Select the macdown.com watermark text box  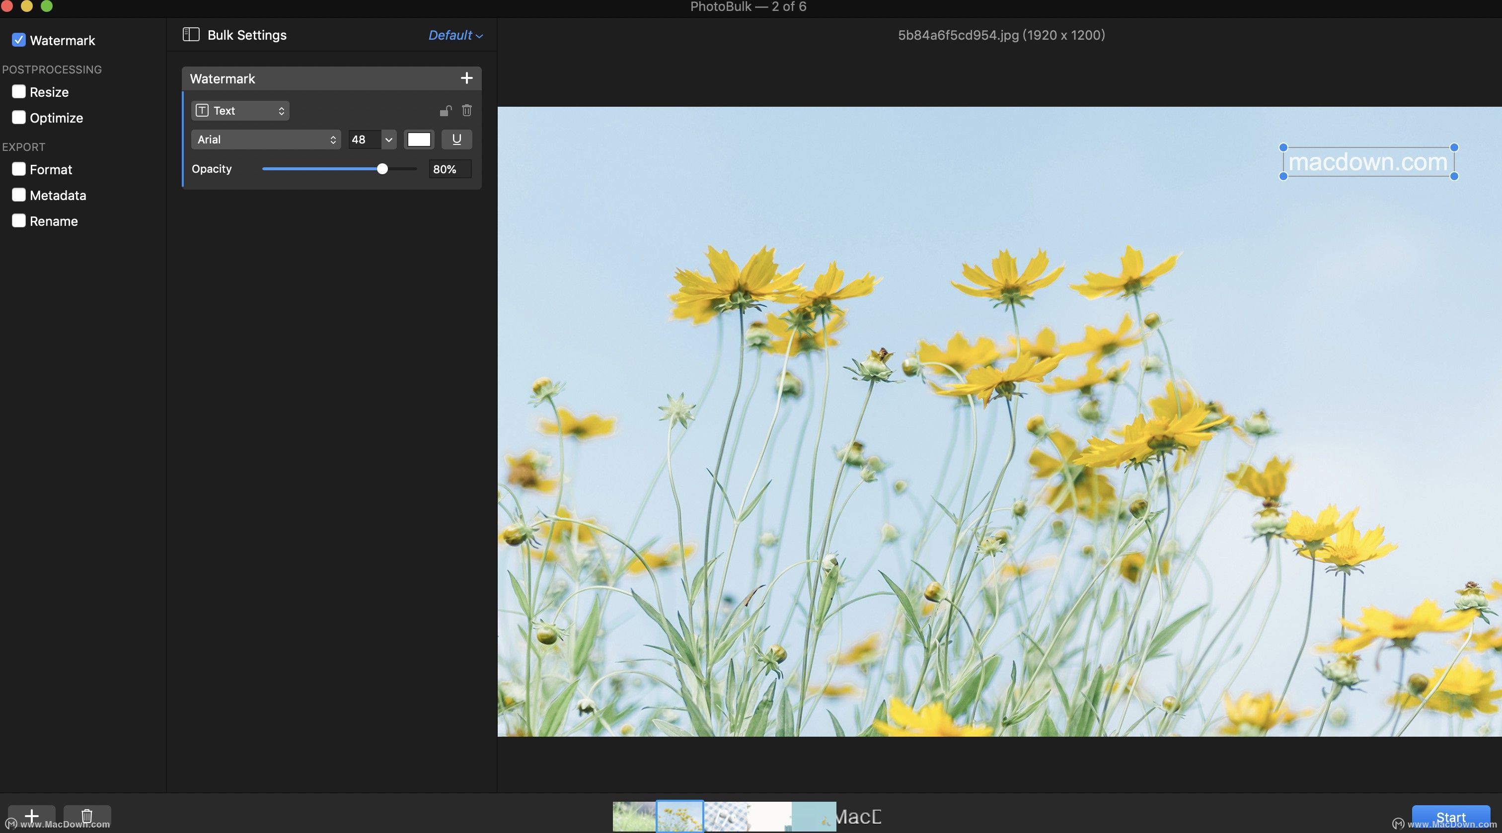[x=1368, y=162]
